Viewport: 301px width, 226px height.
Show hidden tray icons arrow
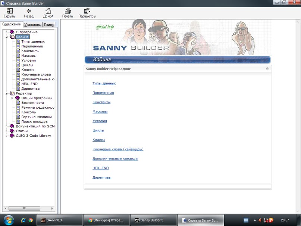click(254, 220)
